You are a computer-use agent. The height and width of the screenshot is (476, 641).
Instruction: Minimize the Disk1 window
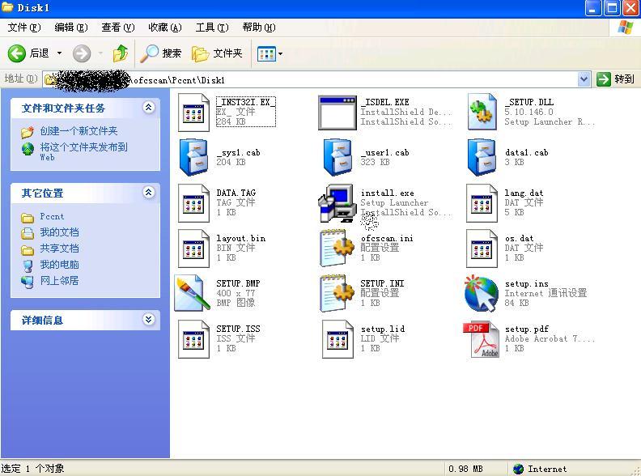(592, 8)
